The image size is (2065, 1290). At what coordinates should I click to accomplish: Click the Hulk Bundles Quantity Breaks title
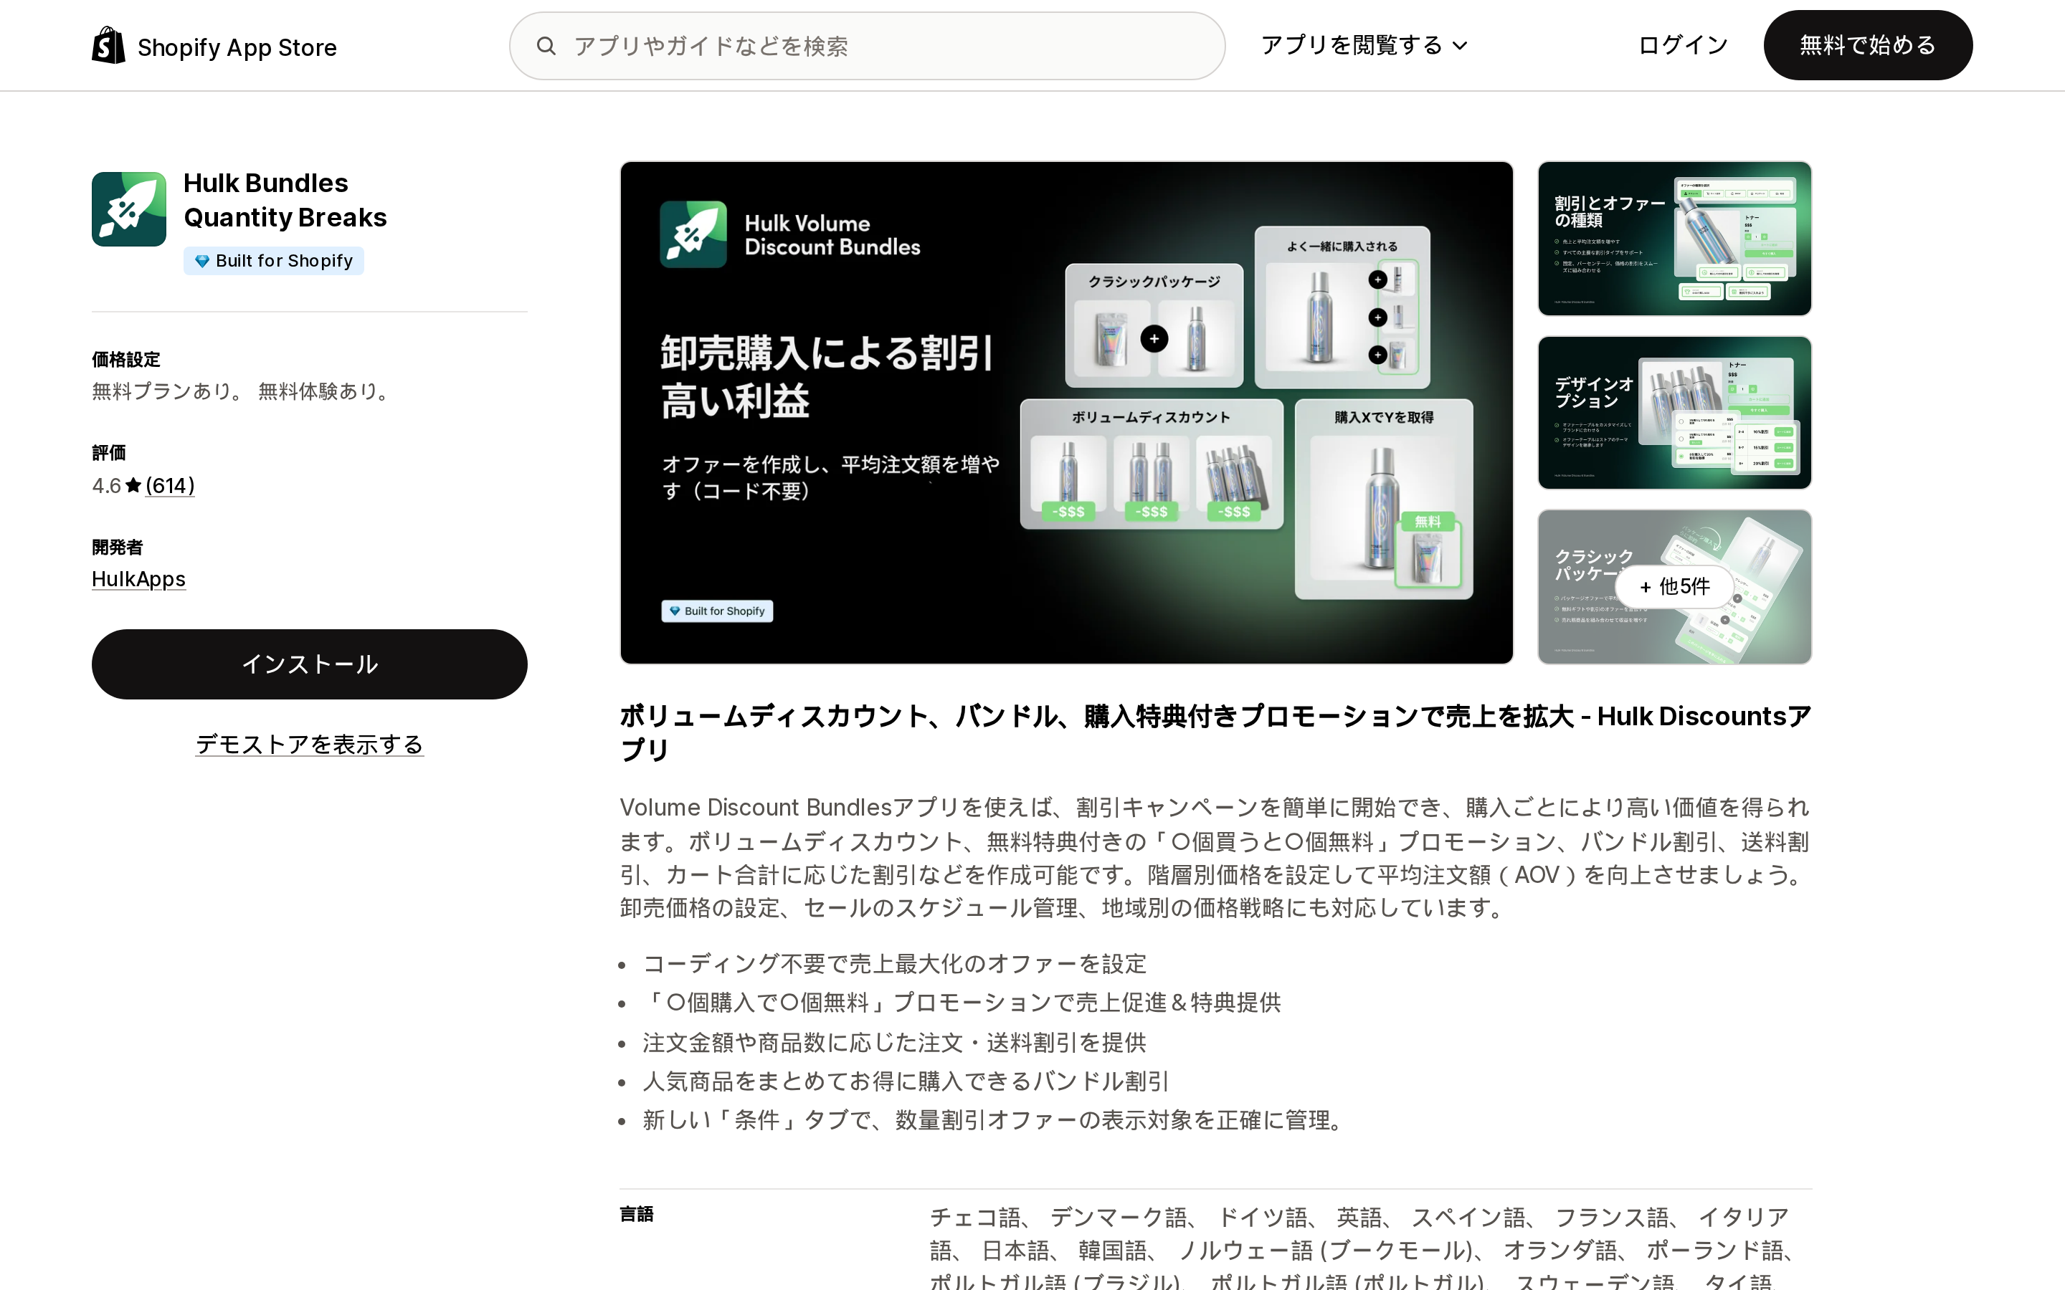point(285,201)
